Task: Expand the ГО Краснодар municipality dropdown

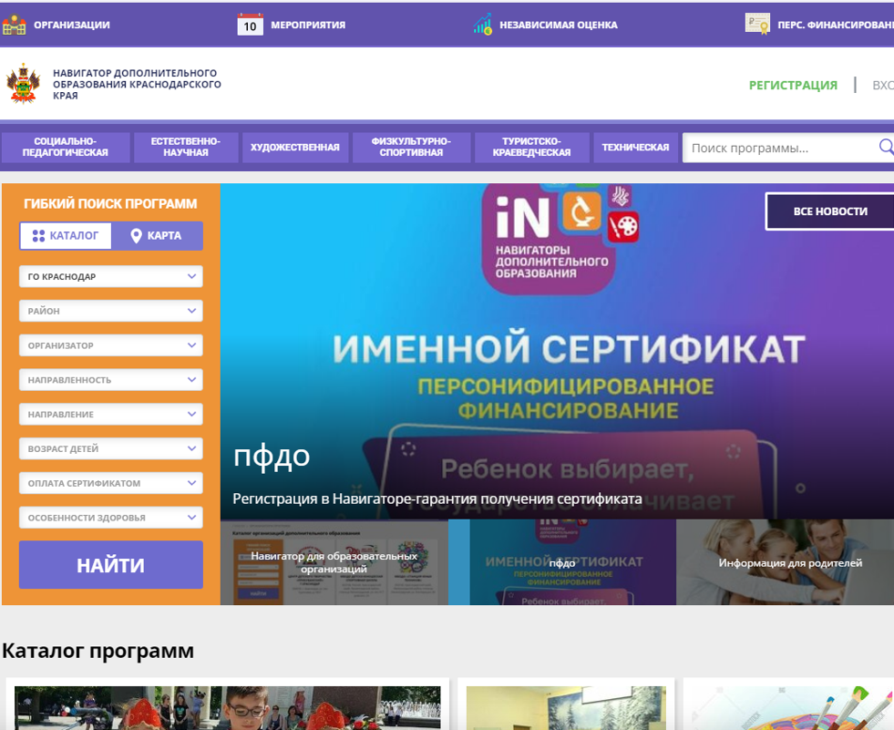Action: tap(110, 277)
